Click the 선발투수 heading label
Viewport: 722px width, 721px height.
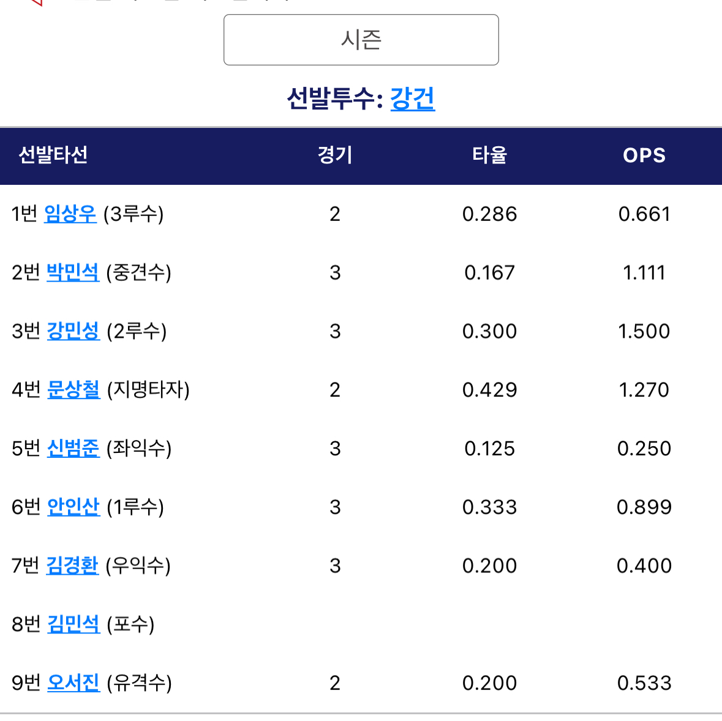pos(334,99)
